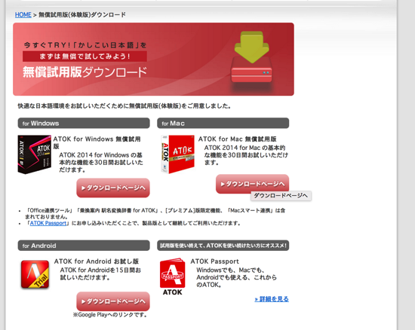Click the for Windows section header
This screenshot has height=330, width=415.
click(84, 123)
